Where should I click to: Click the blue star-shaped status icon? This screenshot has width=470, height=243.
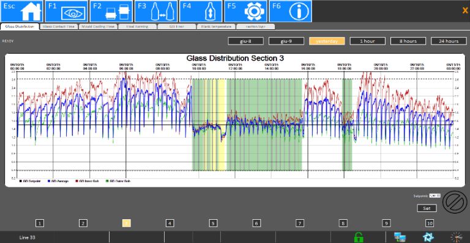pos(428,238)
